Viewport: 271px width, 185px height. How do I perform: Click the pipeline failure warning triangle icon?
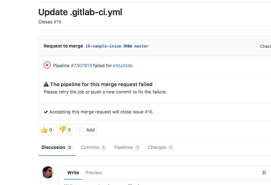point(46,85)
